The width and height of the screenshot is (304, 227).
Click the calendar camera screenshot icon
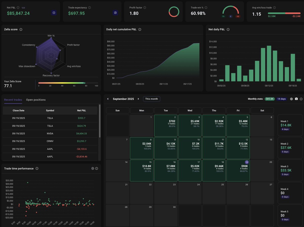click(x=296, y=99)
